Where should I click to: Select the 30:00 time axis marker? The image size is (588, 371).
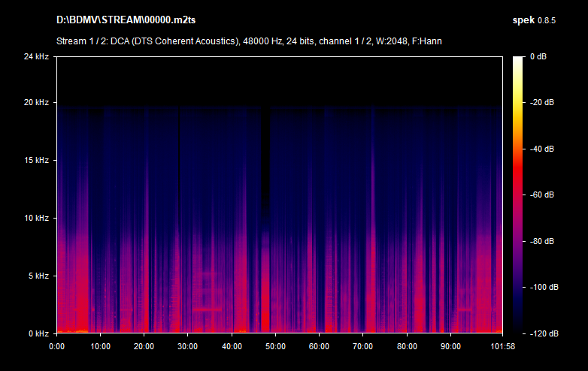(188, 346)
